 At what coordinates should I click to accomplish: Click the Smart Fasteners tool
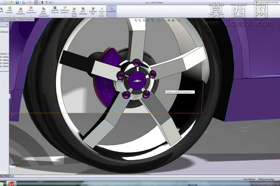point(20,11)
